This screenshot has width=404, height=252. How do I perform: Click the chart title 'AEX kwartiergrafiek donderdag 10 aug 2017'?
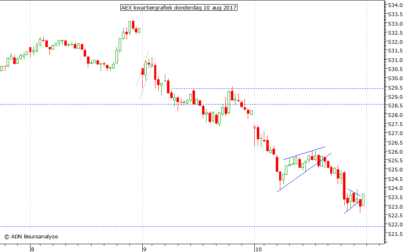pos(179,7)
